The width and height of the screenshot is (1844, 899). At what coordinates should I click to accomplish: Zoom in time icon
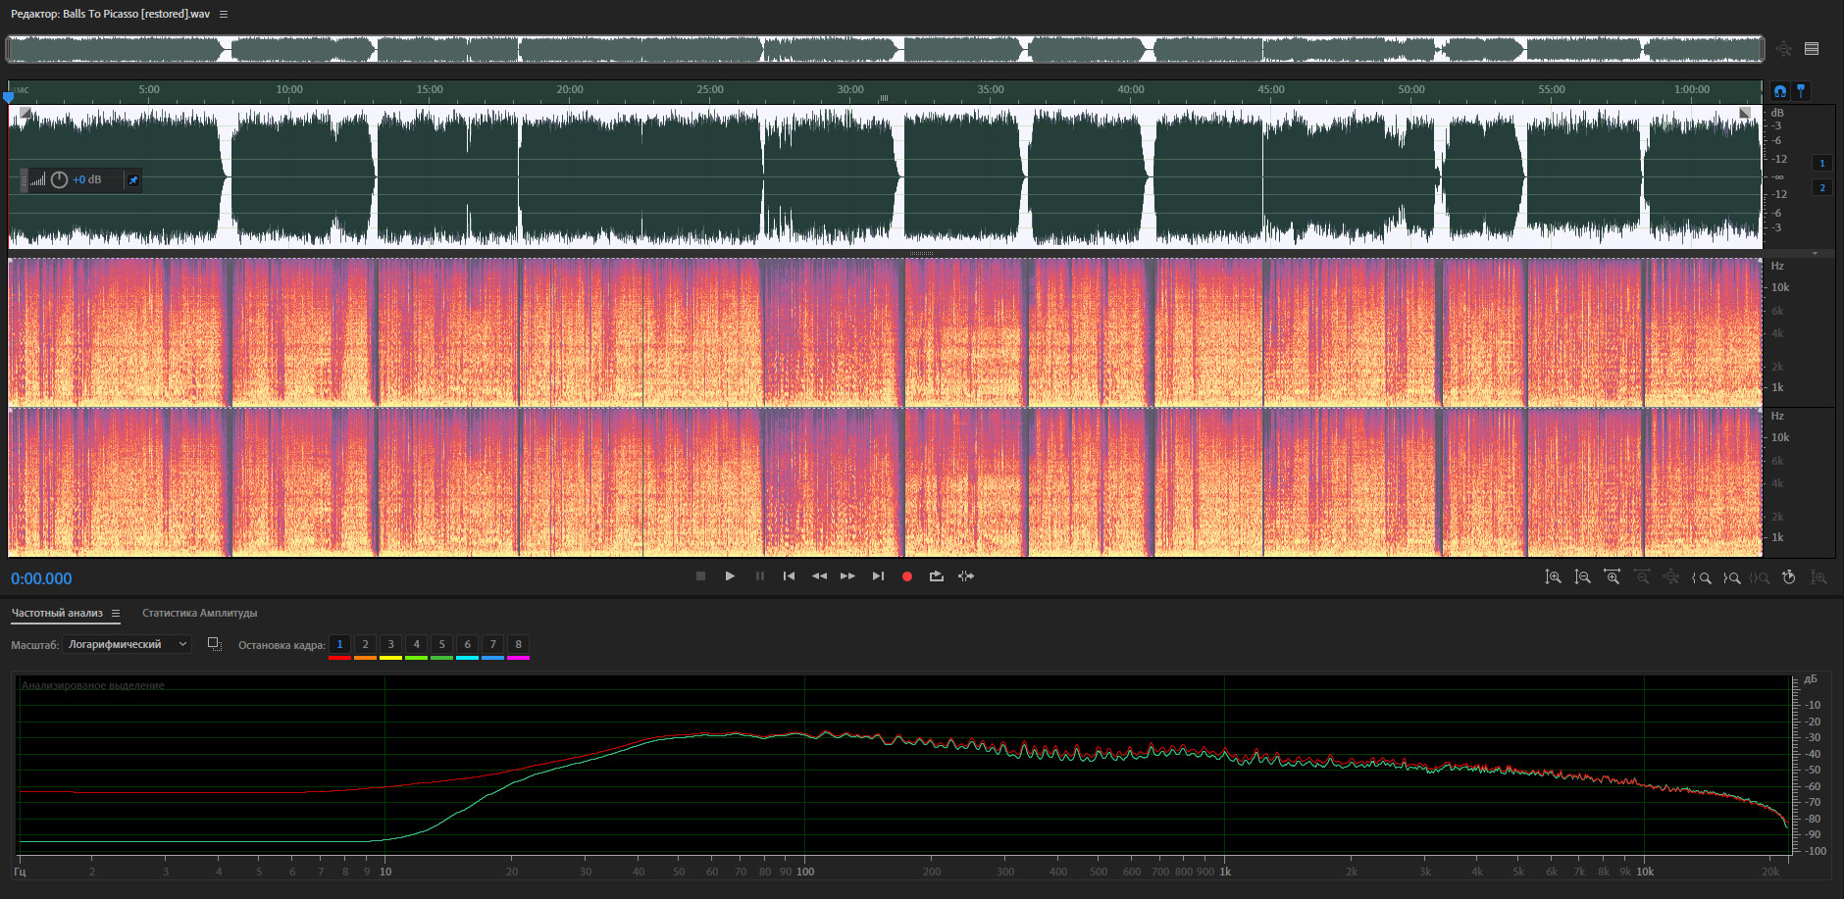1613,577
